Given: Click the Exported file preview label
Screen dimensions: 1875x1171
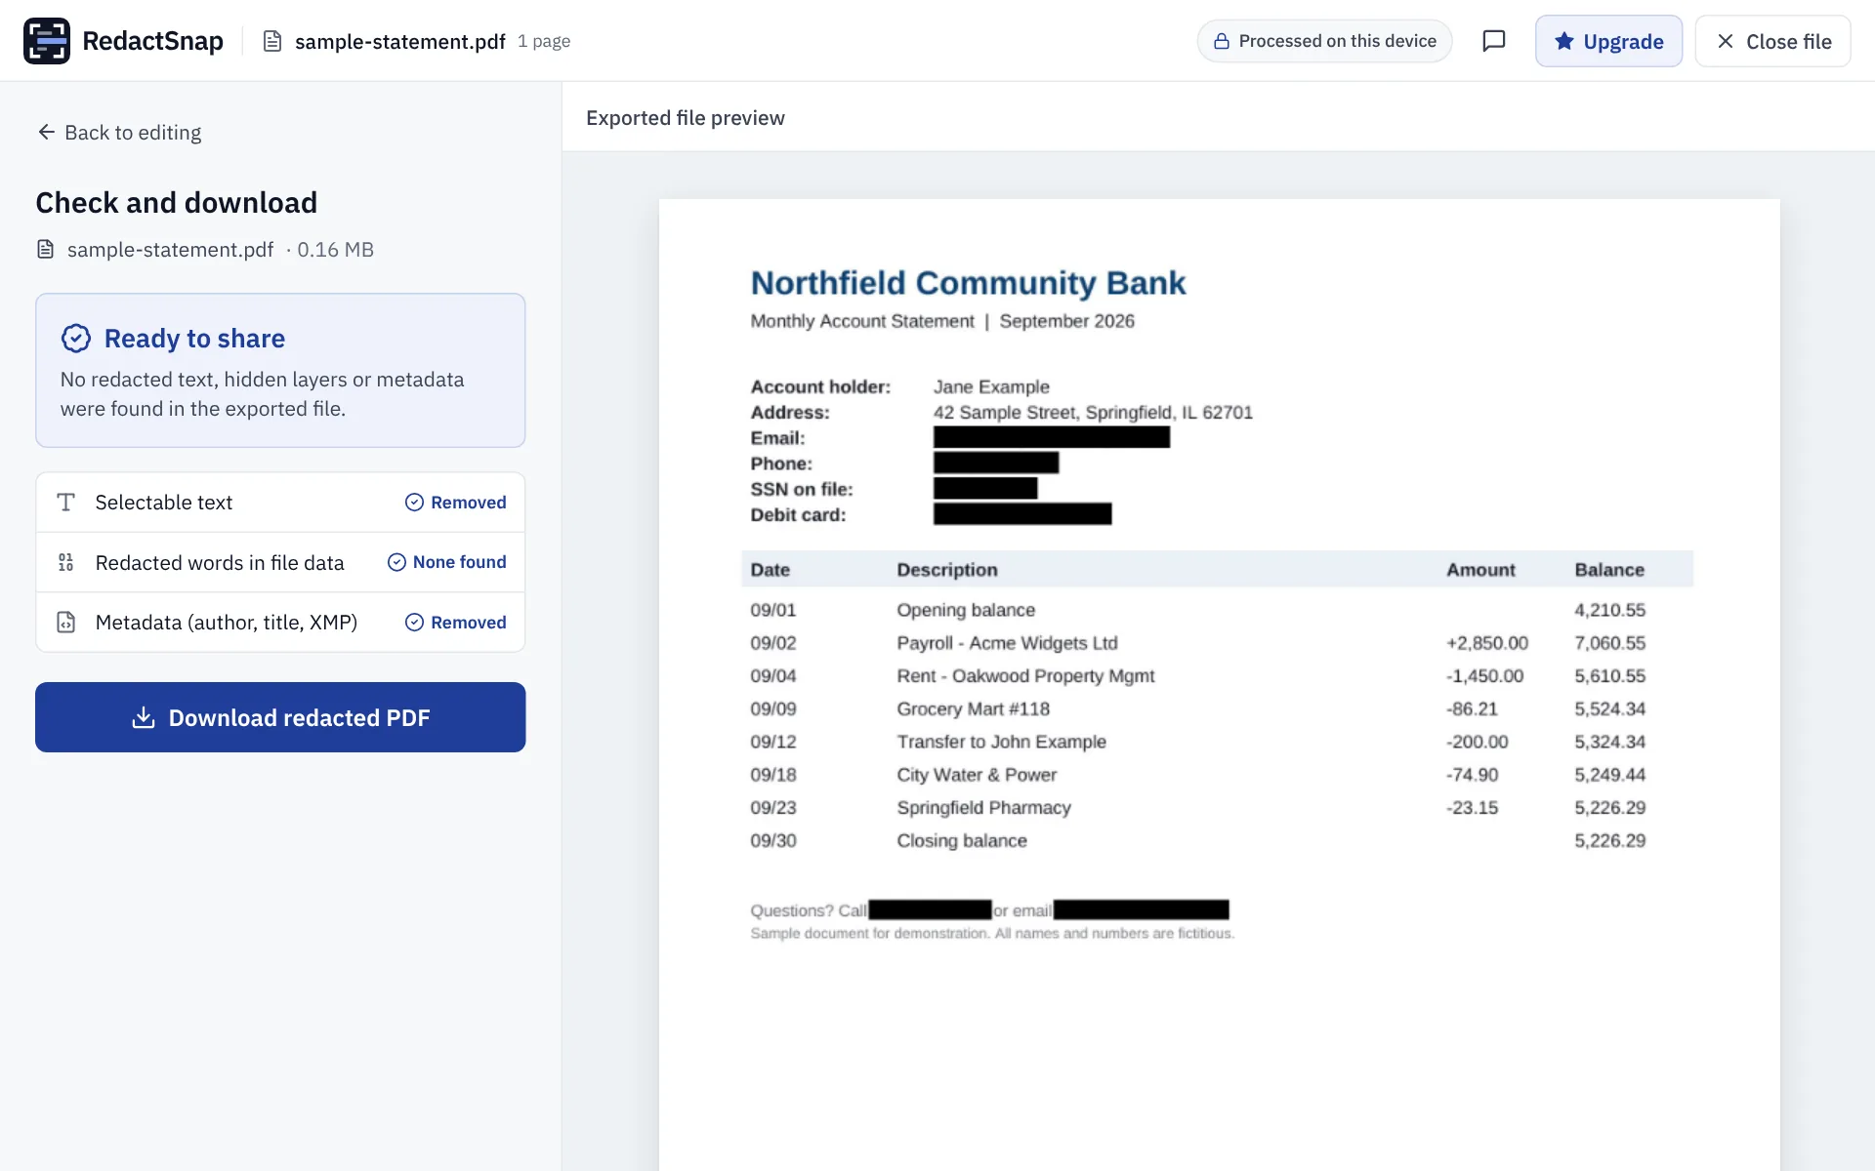Looking at the screenshot, I should click(x=686, y=118).
